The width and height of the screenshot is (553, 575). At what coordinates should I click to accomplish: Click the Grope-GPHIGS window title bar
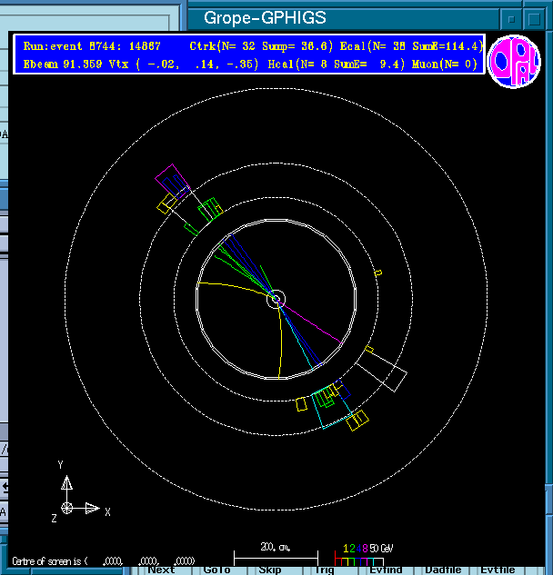(x=264, y=17)
